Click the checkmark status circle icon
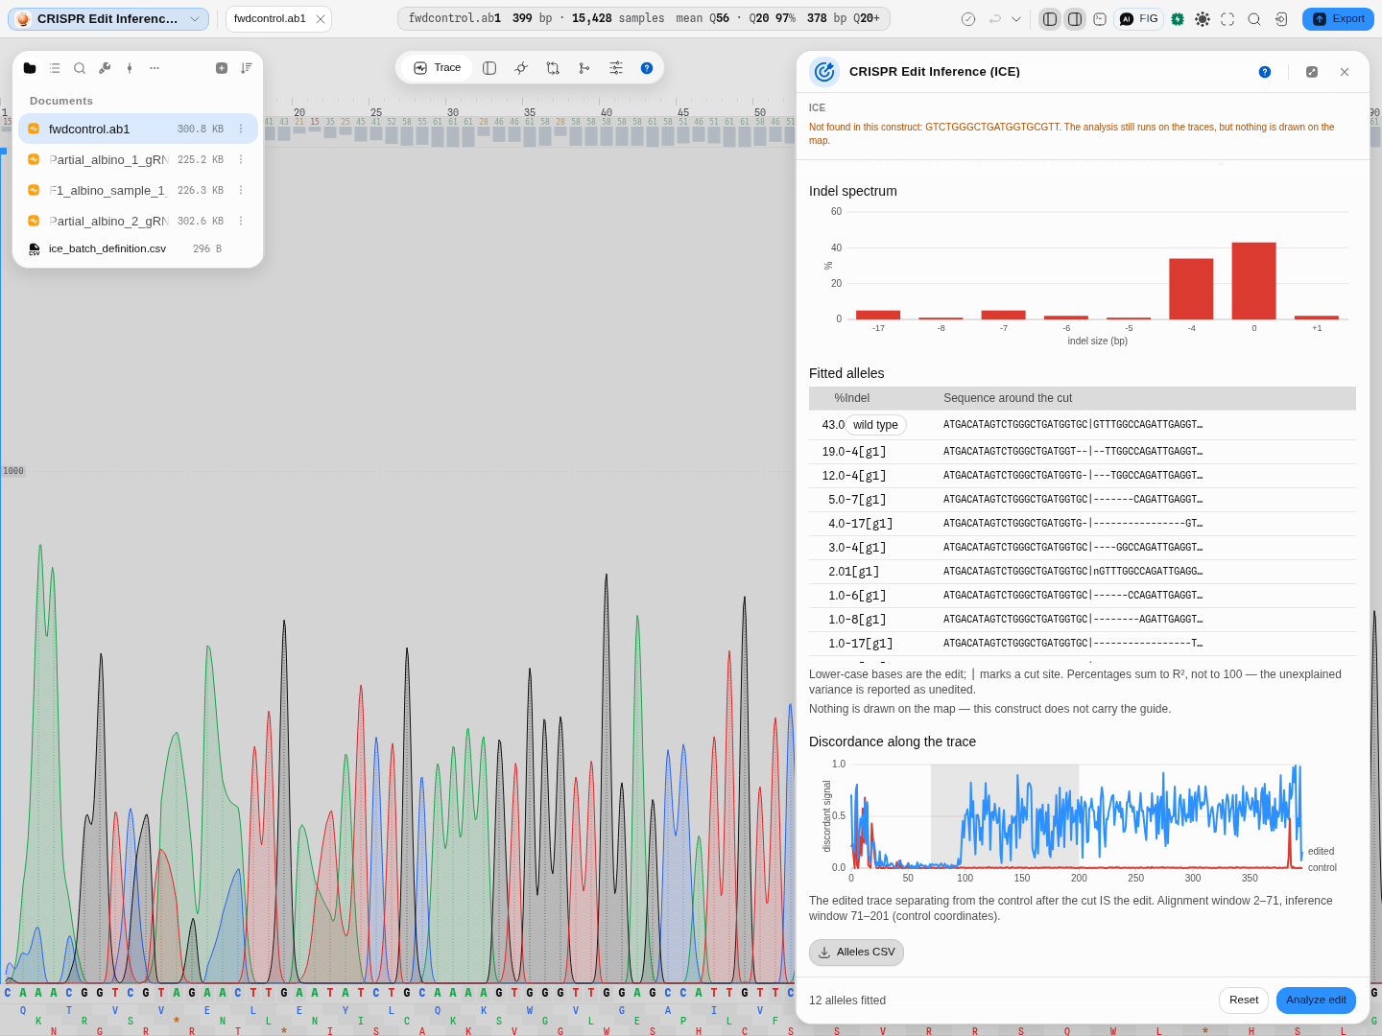The height and width of the screenshot is (1036, 1382). coord(968,19)
